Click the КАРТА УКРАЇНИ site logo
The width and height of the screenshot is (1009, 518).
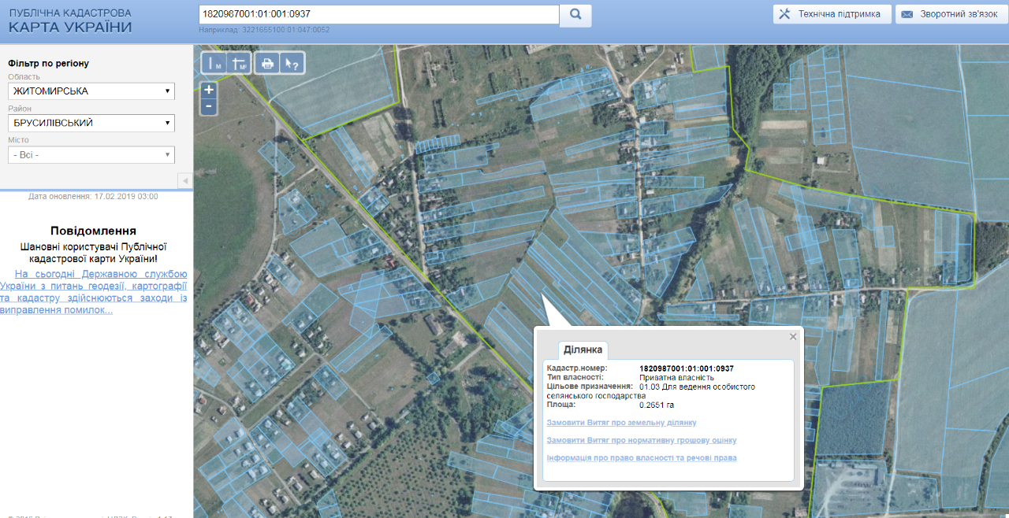[70, 21]
